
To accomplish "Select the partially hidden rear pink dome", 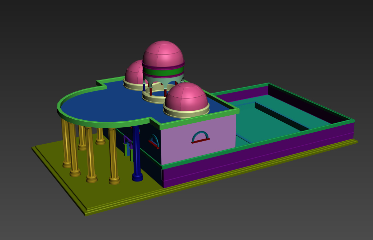I will [x=135, y=72].
